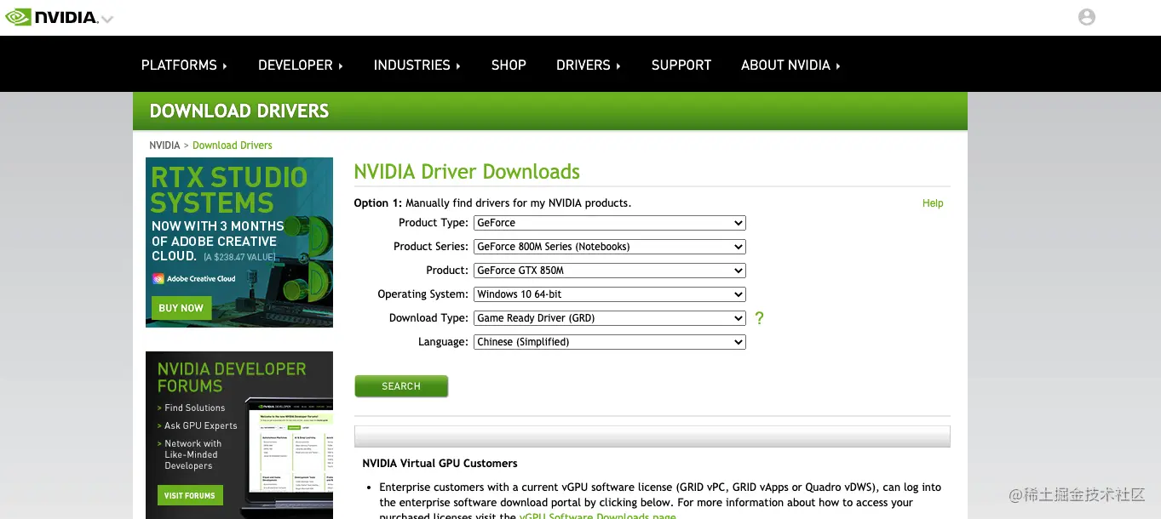The height and width of the screenshot is (519, 1161).
Task: Open the PLATFORMS menu
Action: point(184,65)
